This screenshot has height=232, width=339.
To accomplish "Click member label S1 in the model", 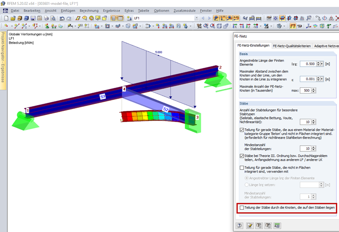I will pyautogui.click(x=103, y=97).
